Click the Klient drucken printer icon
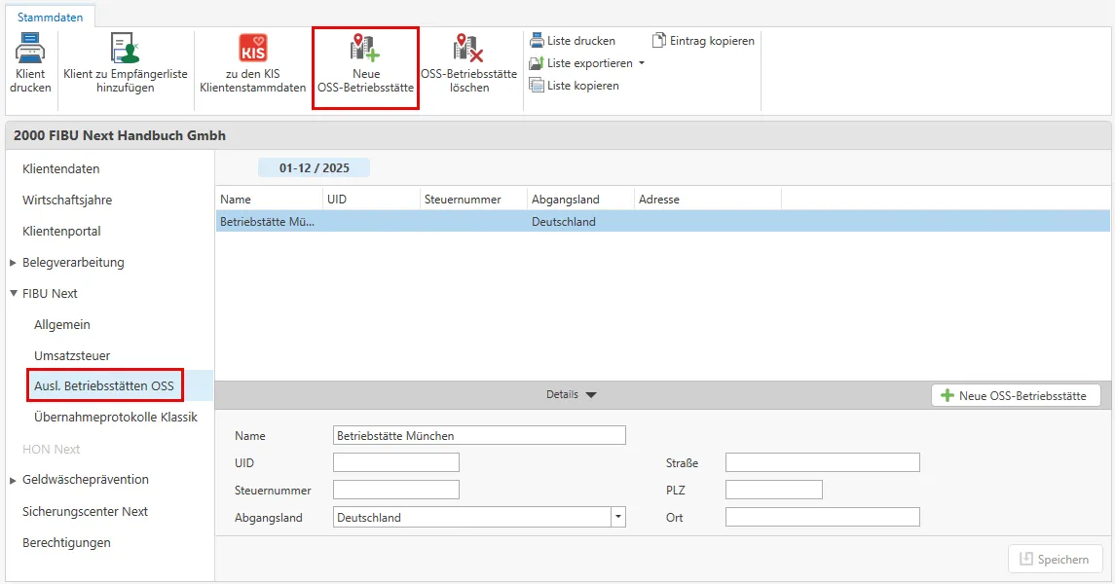 pos(30,49)
